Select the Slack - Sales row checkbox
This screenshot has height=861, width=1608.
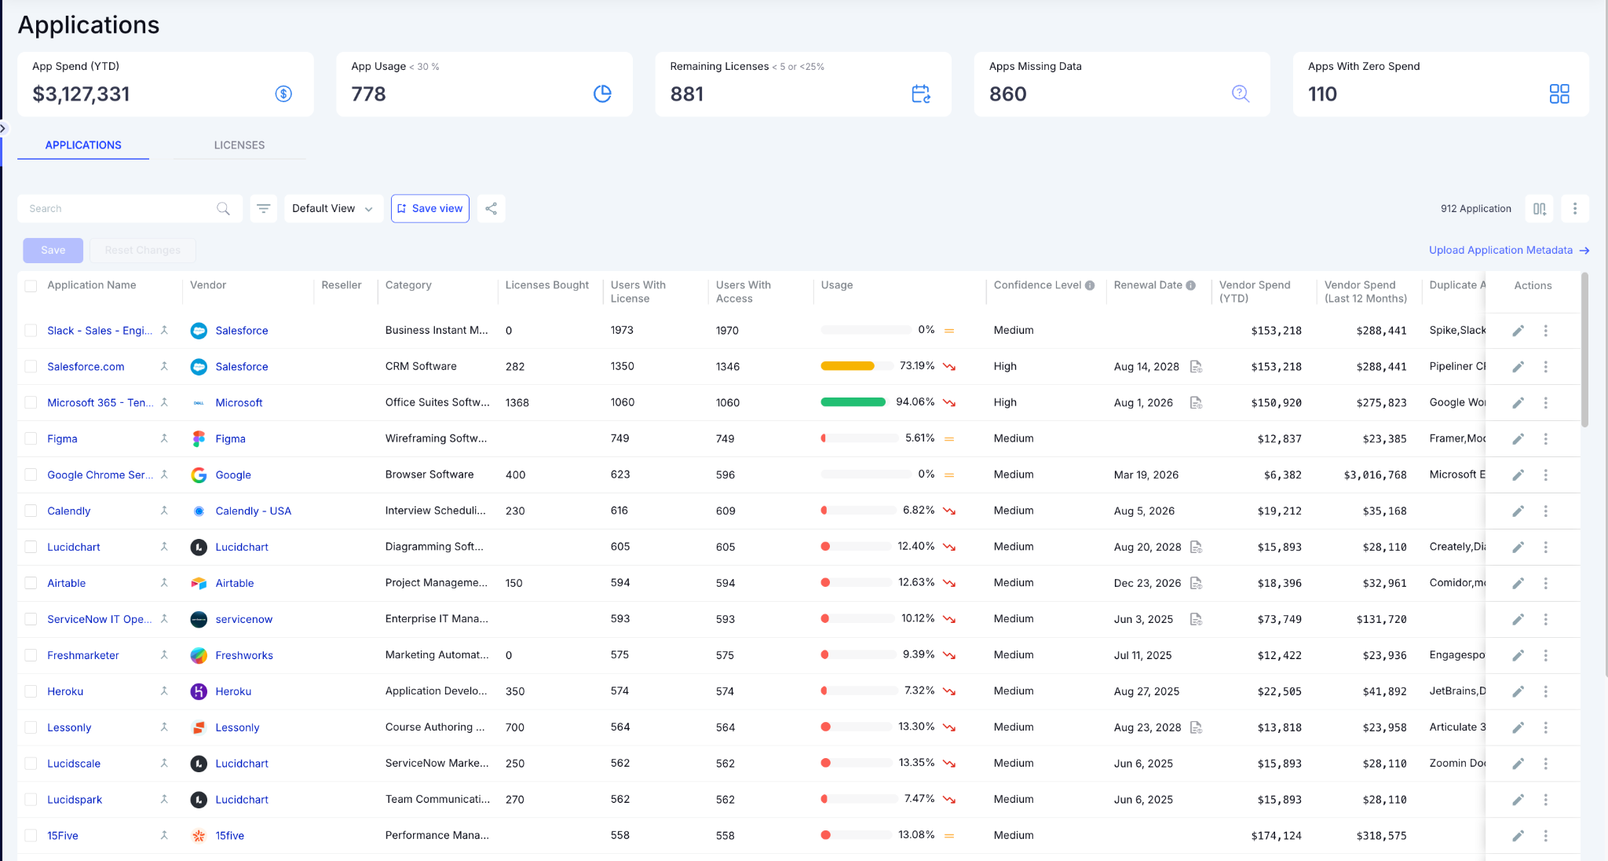tap(31, 331)
